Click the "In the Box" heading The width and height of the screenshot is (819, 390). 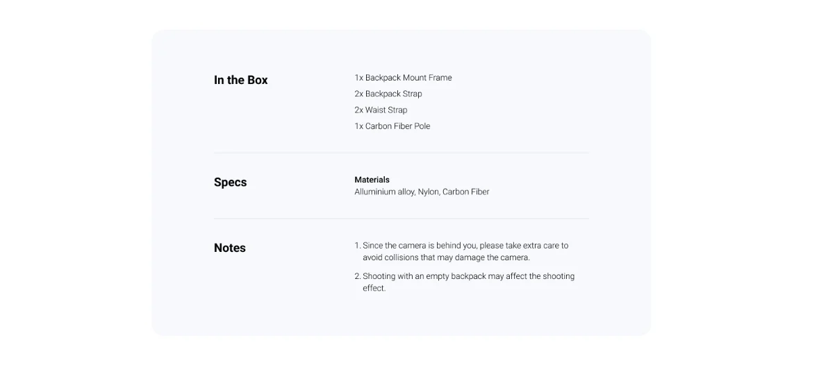pos(241,80)
